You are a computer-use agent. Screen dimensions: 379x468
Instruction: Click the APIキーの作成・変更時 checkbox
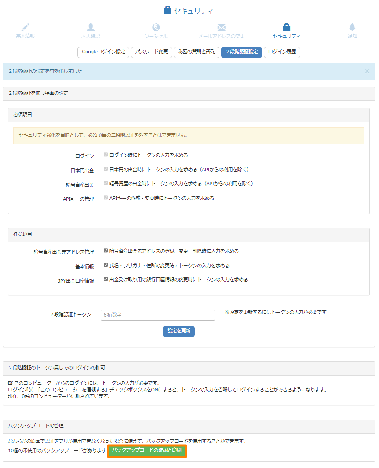point(106,198)
